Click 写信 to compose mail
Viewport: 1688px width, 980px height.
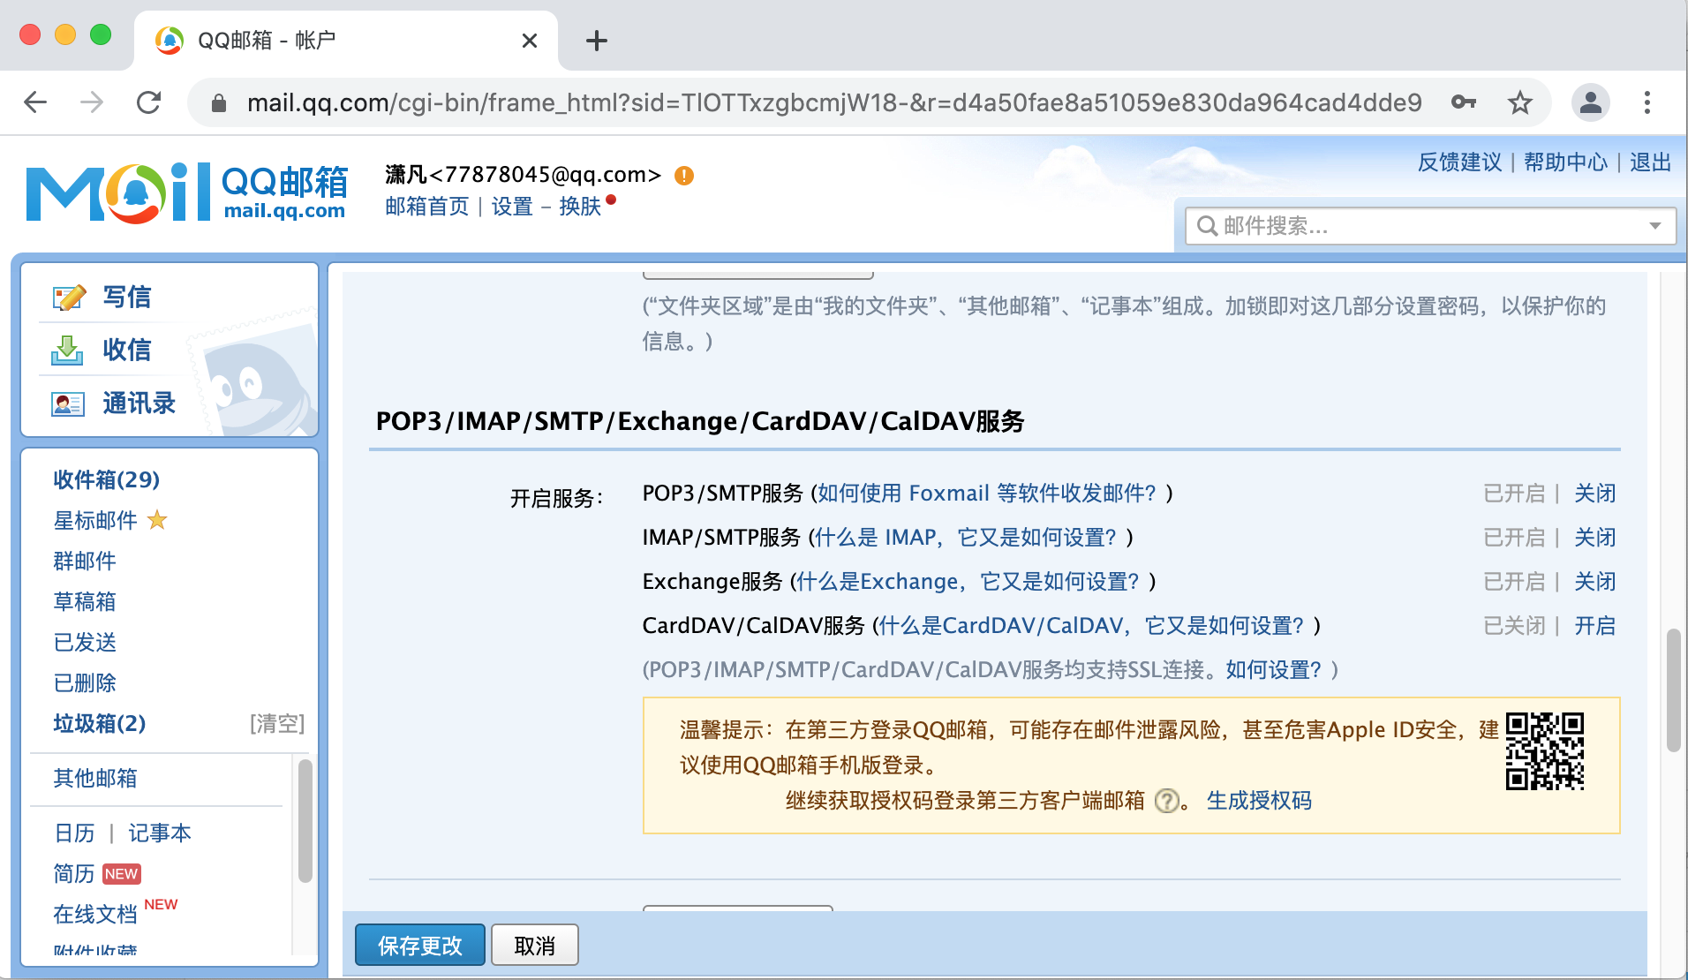point(127,298)
